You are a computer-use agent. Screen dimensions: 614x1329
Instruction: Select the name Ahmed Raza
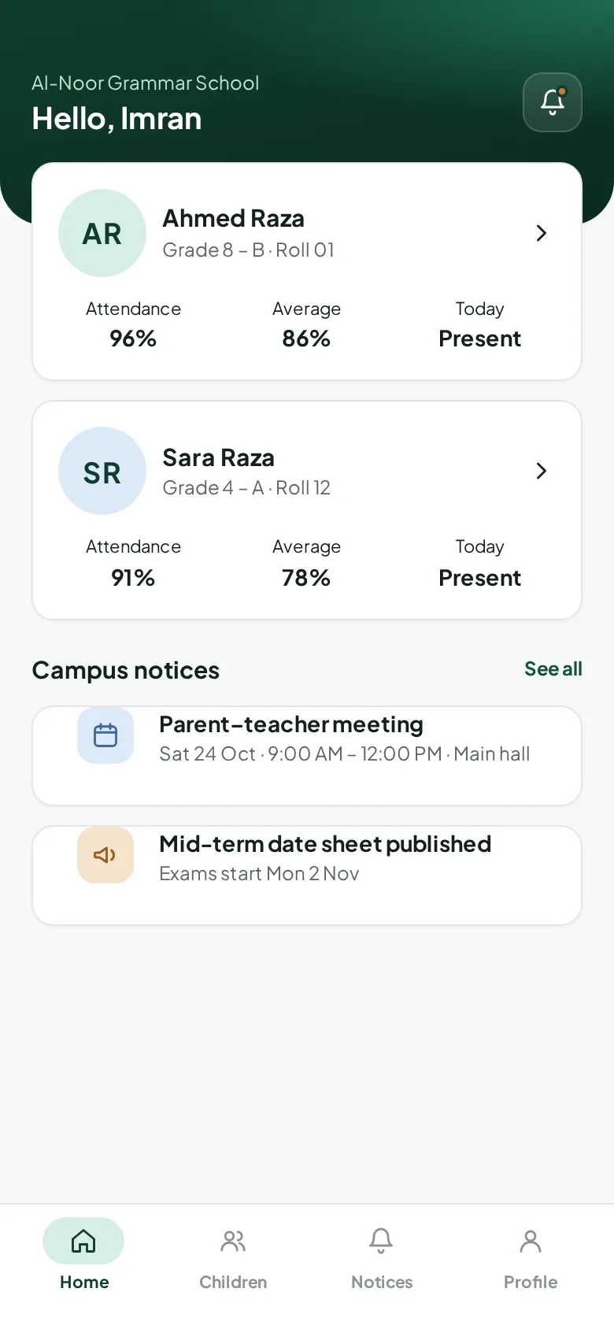[233, 218]
